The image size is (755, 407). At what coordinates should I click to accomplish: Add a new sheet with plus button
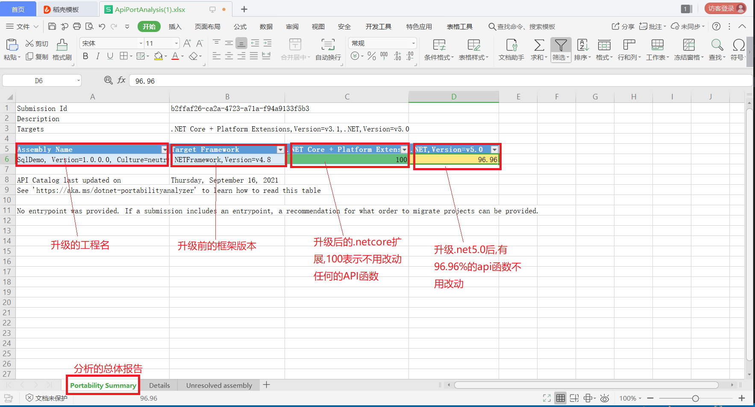tap(267, 385)
